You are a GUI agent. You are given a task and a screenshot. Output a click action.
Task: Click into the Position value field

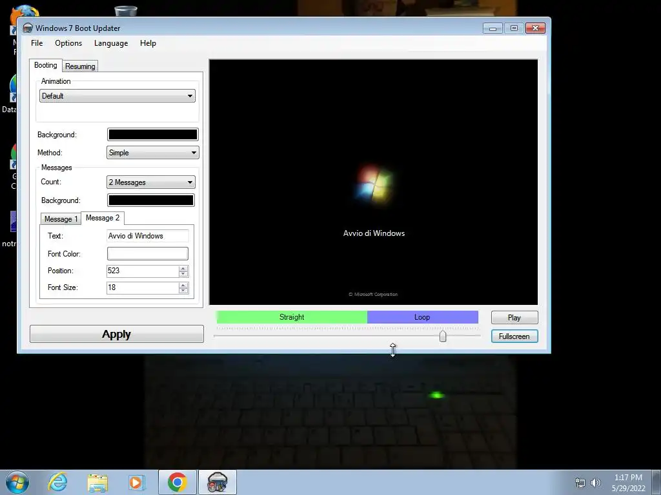pos(143,271)
